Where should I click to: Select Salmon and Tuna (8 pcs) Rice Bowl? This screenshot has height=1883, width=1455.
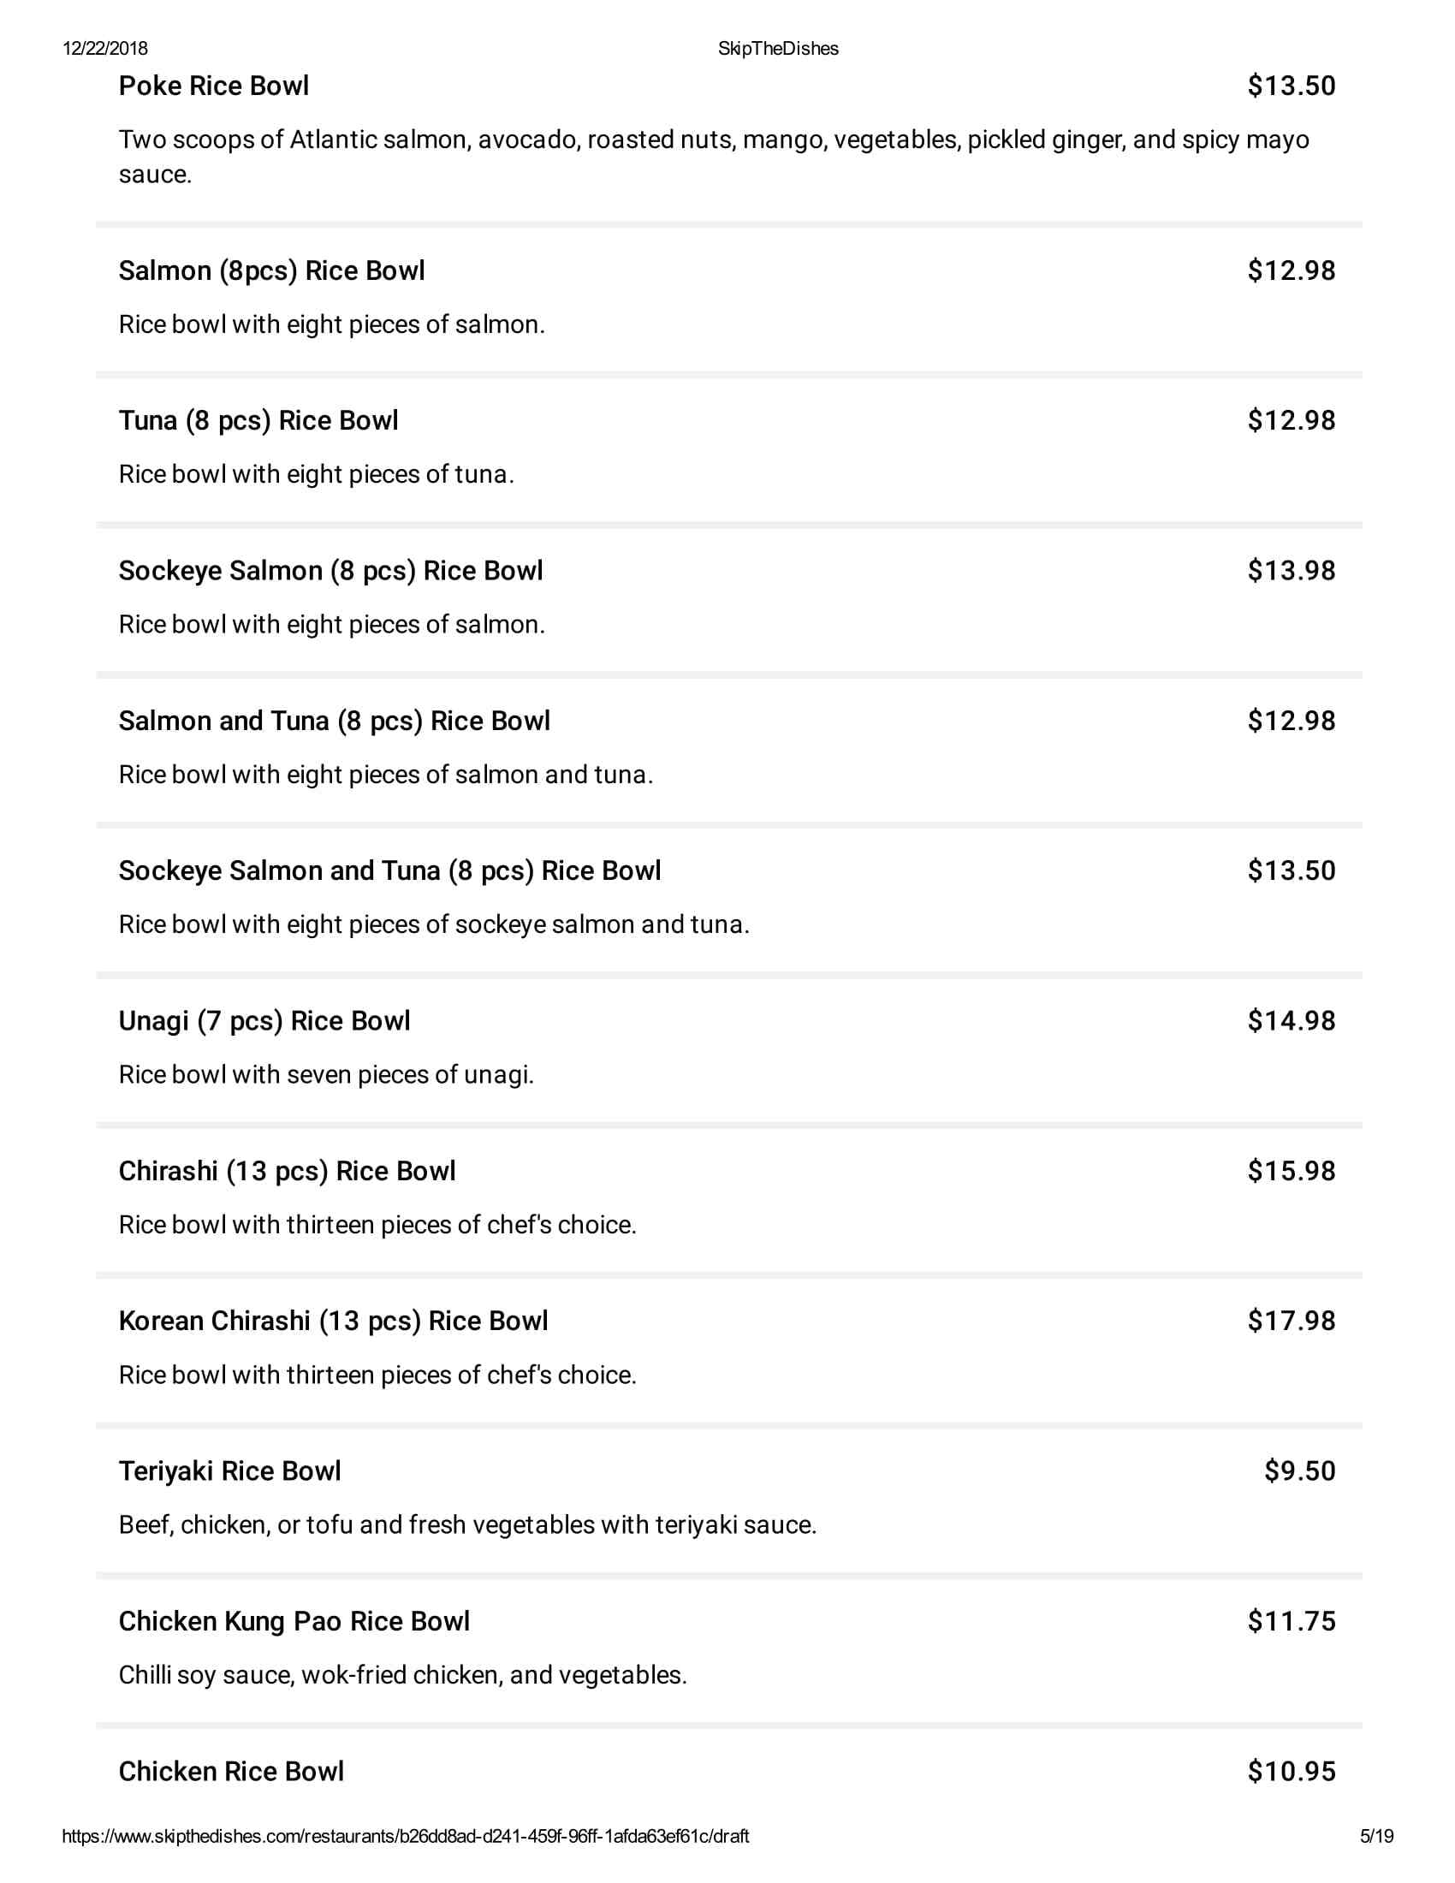coord(335,721)
